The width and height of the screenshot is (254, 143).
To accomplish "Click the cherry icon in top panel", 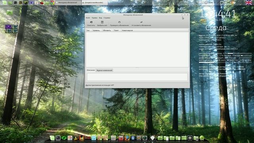I will tap(42, 3).
